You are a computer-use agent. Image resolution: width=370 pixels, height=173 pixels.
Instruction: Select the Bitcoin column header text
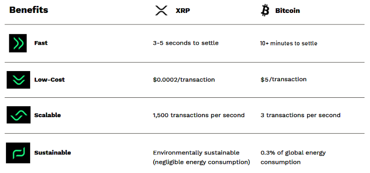[x=287, y=11]
